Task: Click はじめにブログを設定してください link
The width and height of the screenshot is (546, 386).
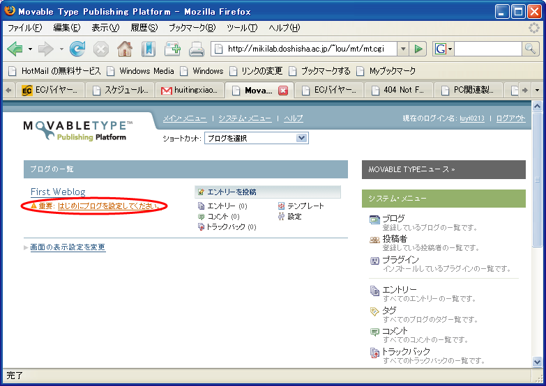Action: (109, 206)
